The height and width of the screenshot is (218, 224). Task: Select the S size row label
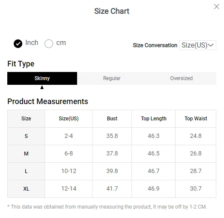click(26, 136)
